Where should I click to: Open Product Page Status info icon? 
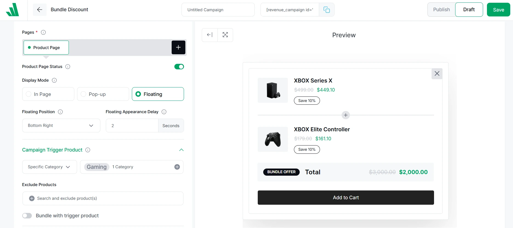[x=68, y=67]
